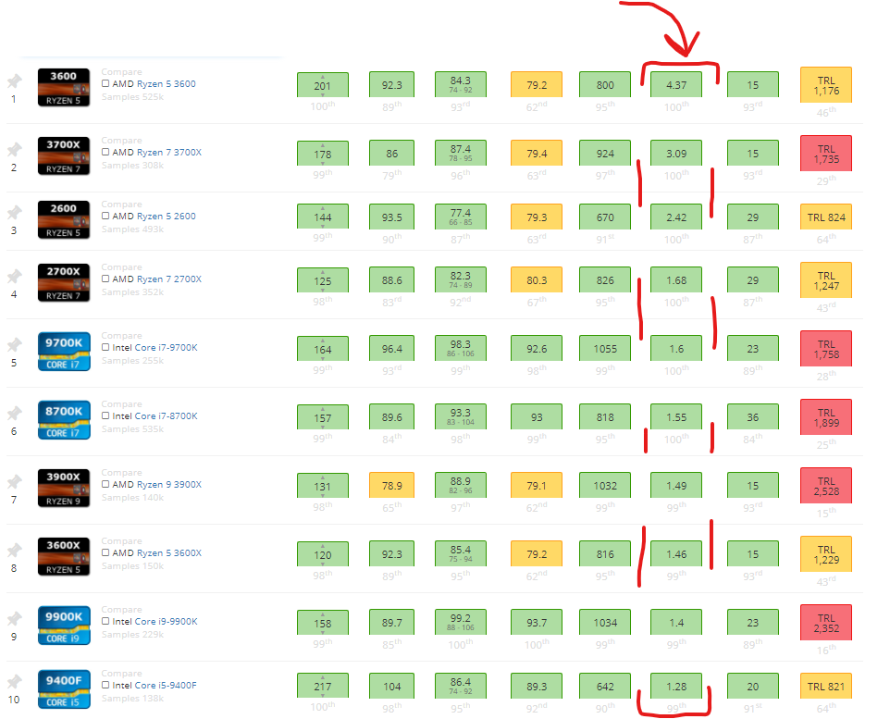The height and width of the screenshot is (719, 890).
Task: Pin the Intel Core i7-8700K row
Action: pos(14,414)
